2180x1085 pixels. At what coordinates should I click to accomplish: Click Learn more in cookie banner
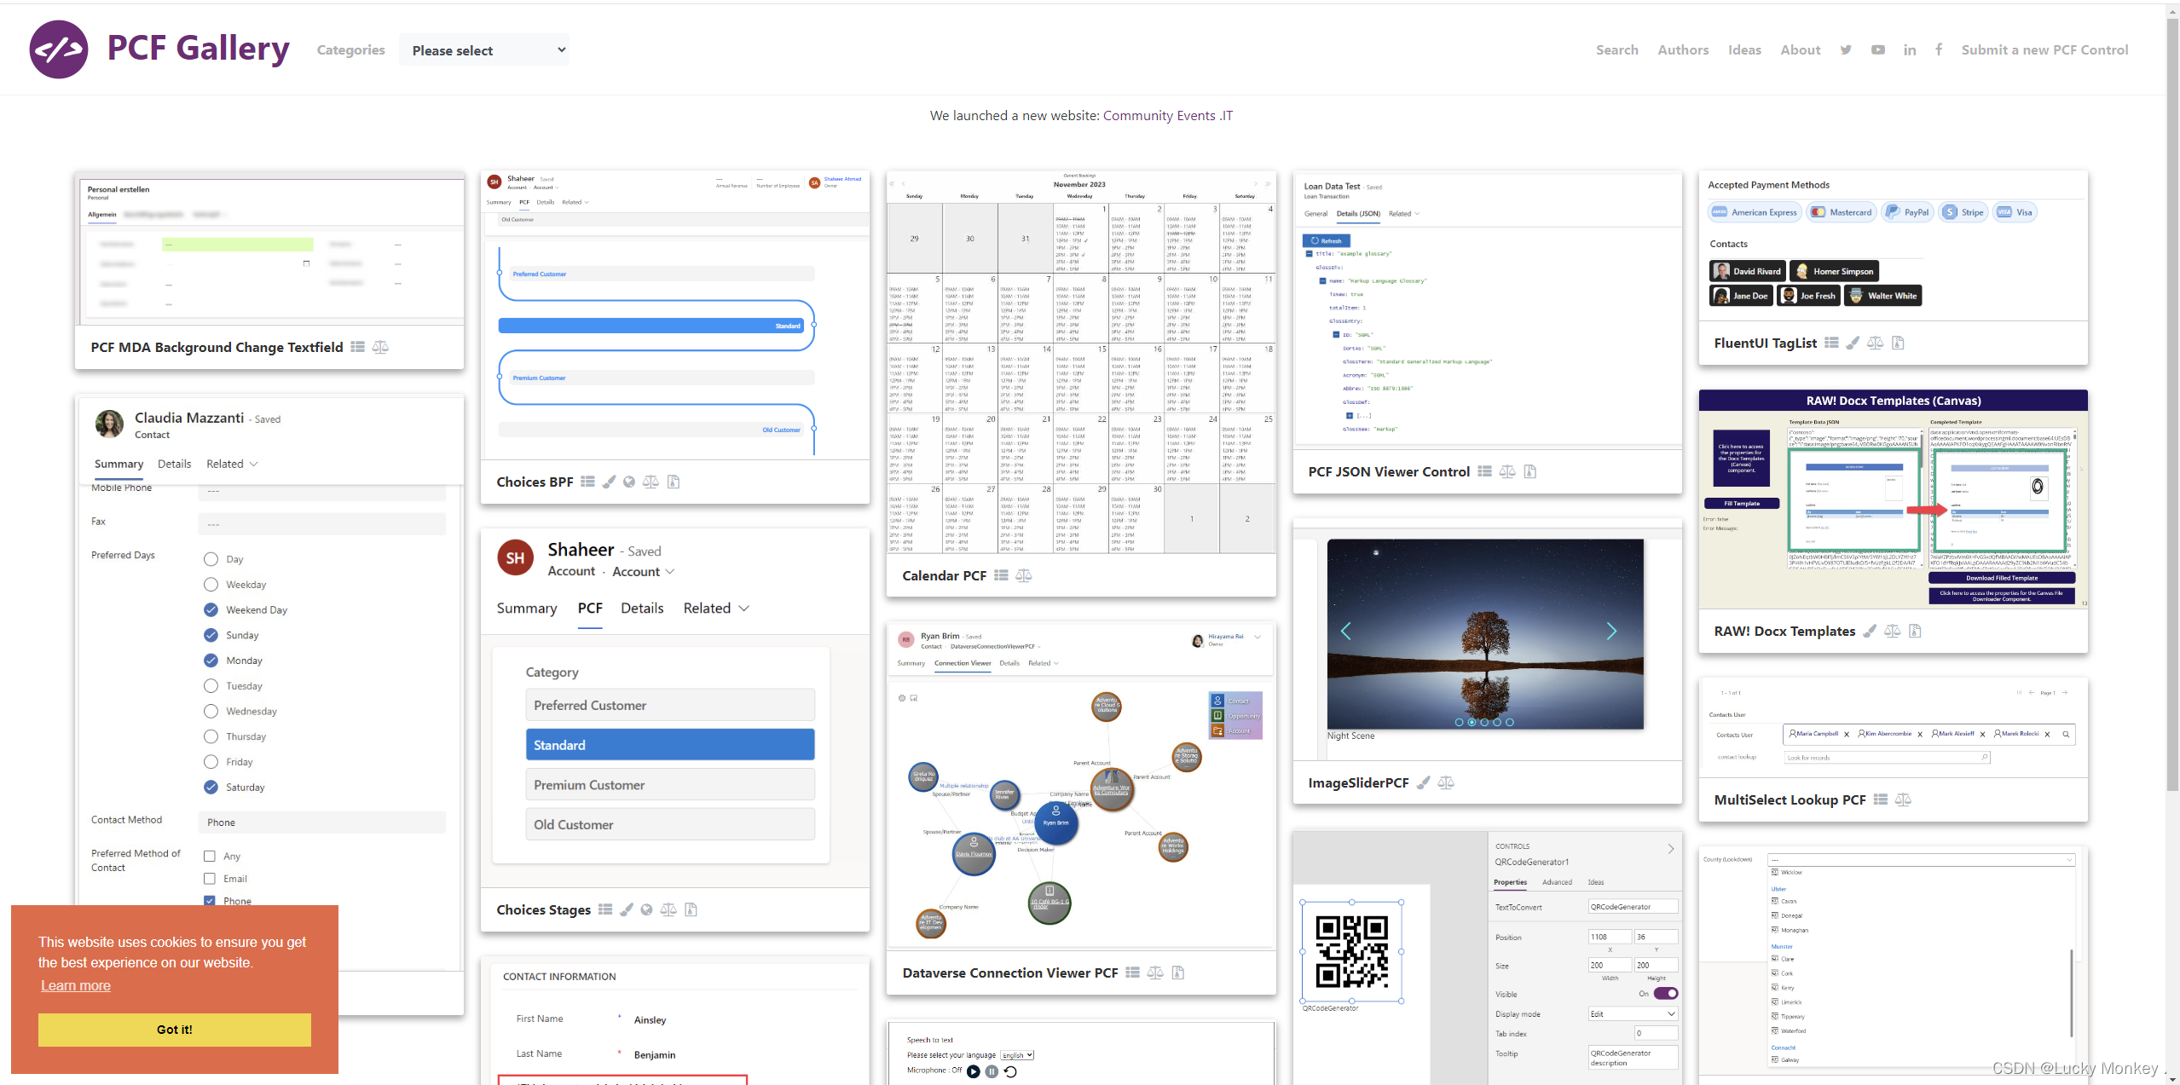[x=75, y=986]
